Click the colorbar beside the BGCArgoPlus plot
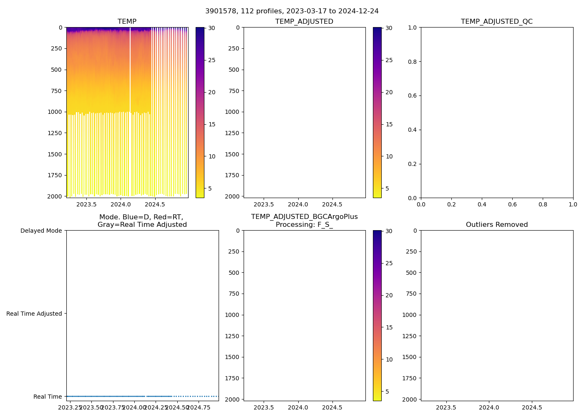 click(377, 316)
